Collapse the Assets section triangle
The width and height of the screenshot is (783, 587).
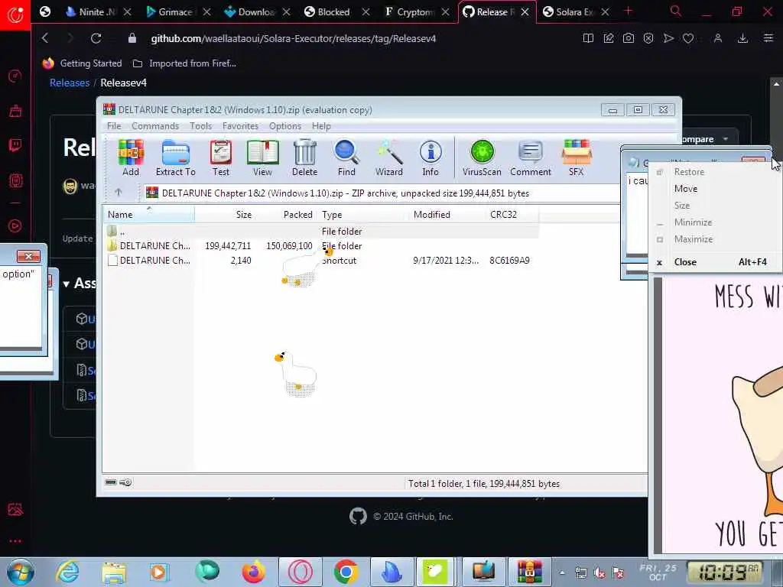pyautogui.click(x=66, y=284)
